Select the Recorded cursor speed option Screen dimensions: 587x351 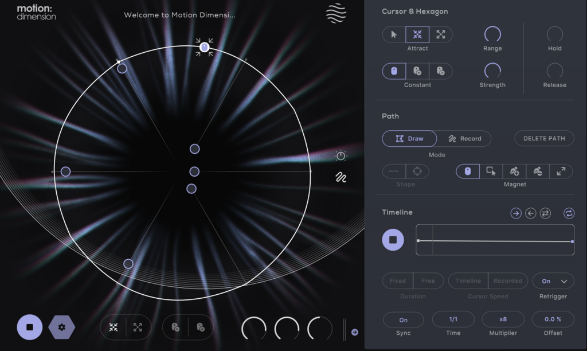(x=508, y=281)
